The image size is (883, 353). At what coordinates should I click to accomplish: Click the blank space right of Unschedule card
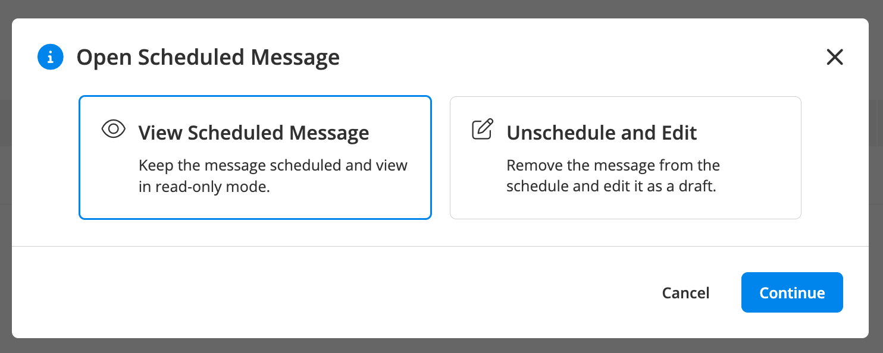835,157
